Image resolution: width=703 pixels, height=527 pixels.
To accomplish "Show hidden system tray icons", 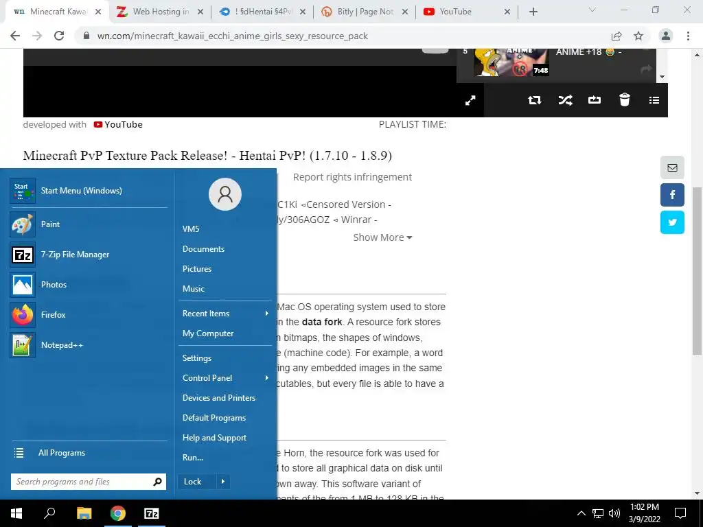I will pyautogui.click(x=581, y=513).
